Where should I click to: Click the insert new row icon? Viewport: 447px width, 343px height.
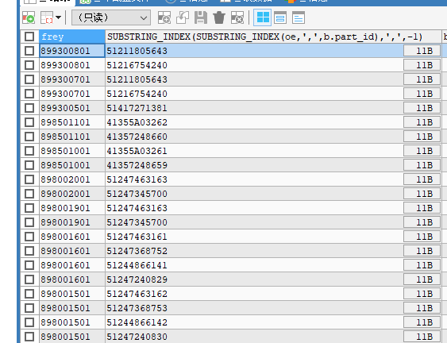coord(164,18)
